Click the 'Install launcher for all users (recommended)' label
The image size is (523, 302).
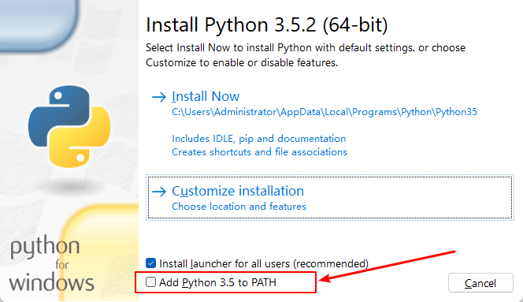coord(264,263)
